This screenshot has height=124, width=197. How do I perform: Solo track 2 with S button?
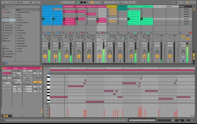click(56, 59)
